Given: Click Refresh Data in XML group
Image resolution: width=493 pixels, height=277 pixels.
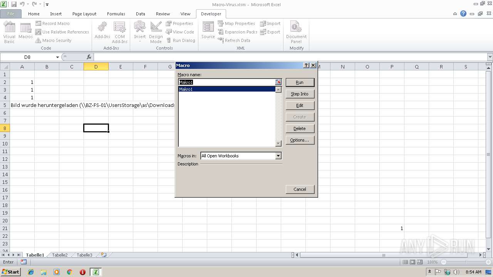Looking at the screenshot, I should coord(234,40).
